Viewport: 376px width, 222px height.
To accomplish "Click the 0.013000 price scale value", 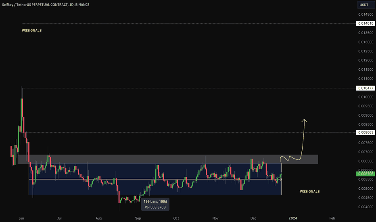I will coord(366,42).
